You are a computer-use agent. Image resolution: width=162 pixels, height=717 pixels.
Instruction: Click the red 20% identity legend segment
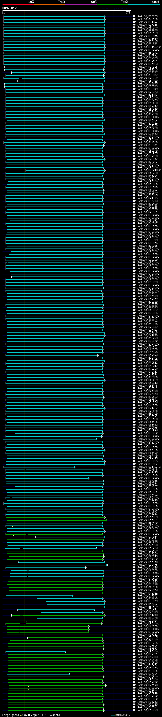pyautogui.click(x=18, y=5)
